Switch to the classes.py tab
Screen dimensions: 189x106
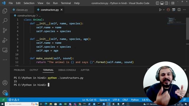[x=22, y=10]
